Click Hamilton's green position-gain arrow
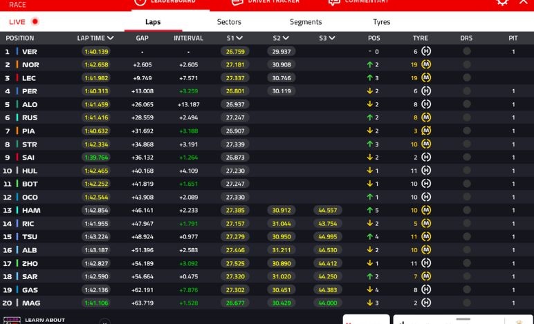Image resolution: width=534 pixels, height=324 pixels. [x=370, y=210]
